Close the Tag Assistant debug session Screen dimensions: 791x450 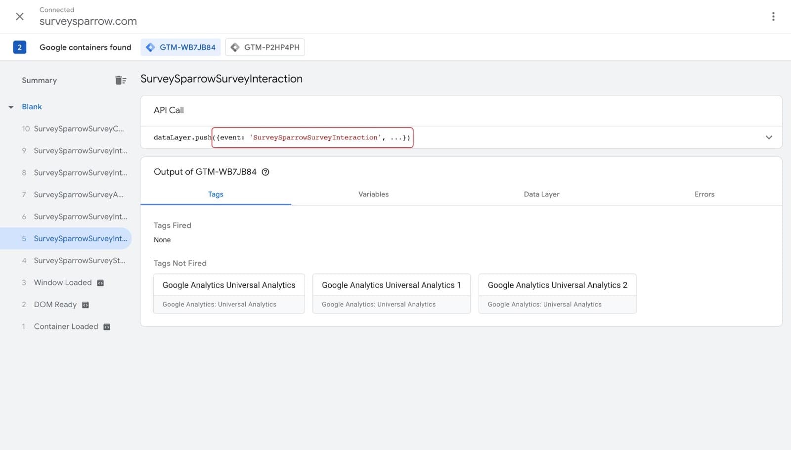click(20, 16)
